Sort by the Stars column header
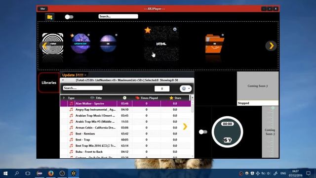Image resolution: width=316 pixels, height=178 pixels. click(175, 98)
